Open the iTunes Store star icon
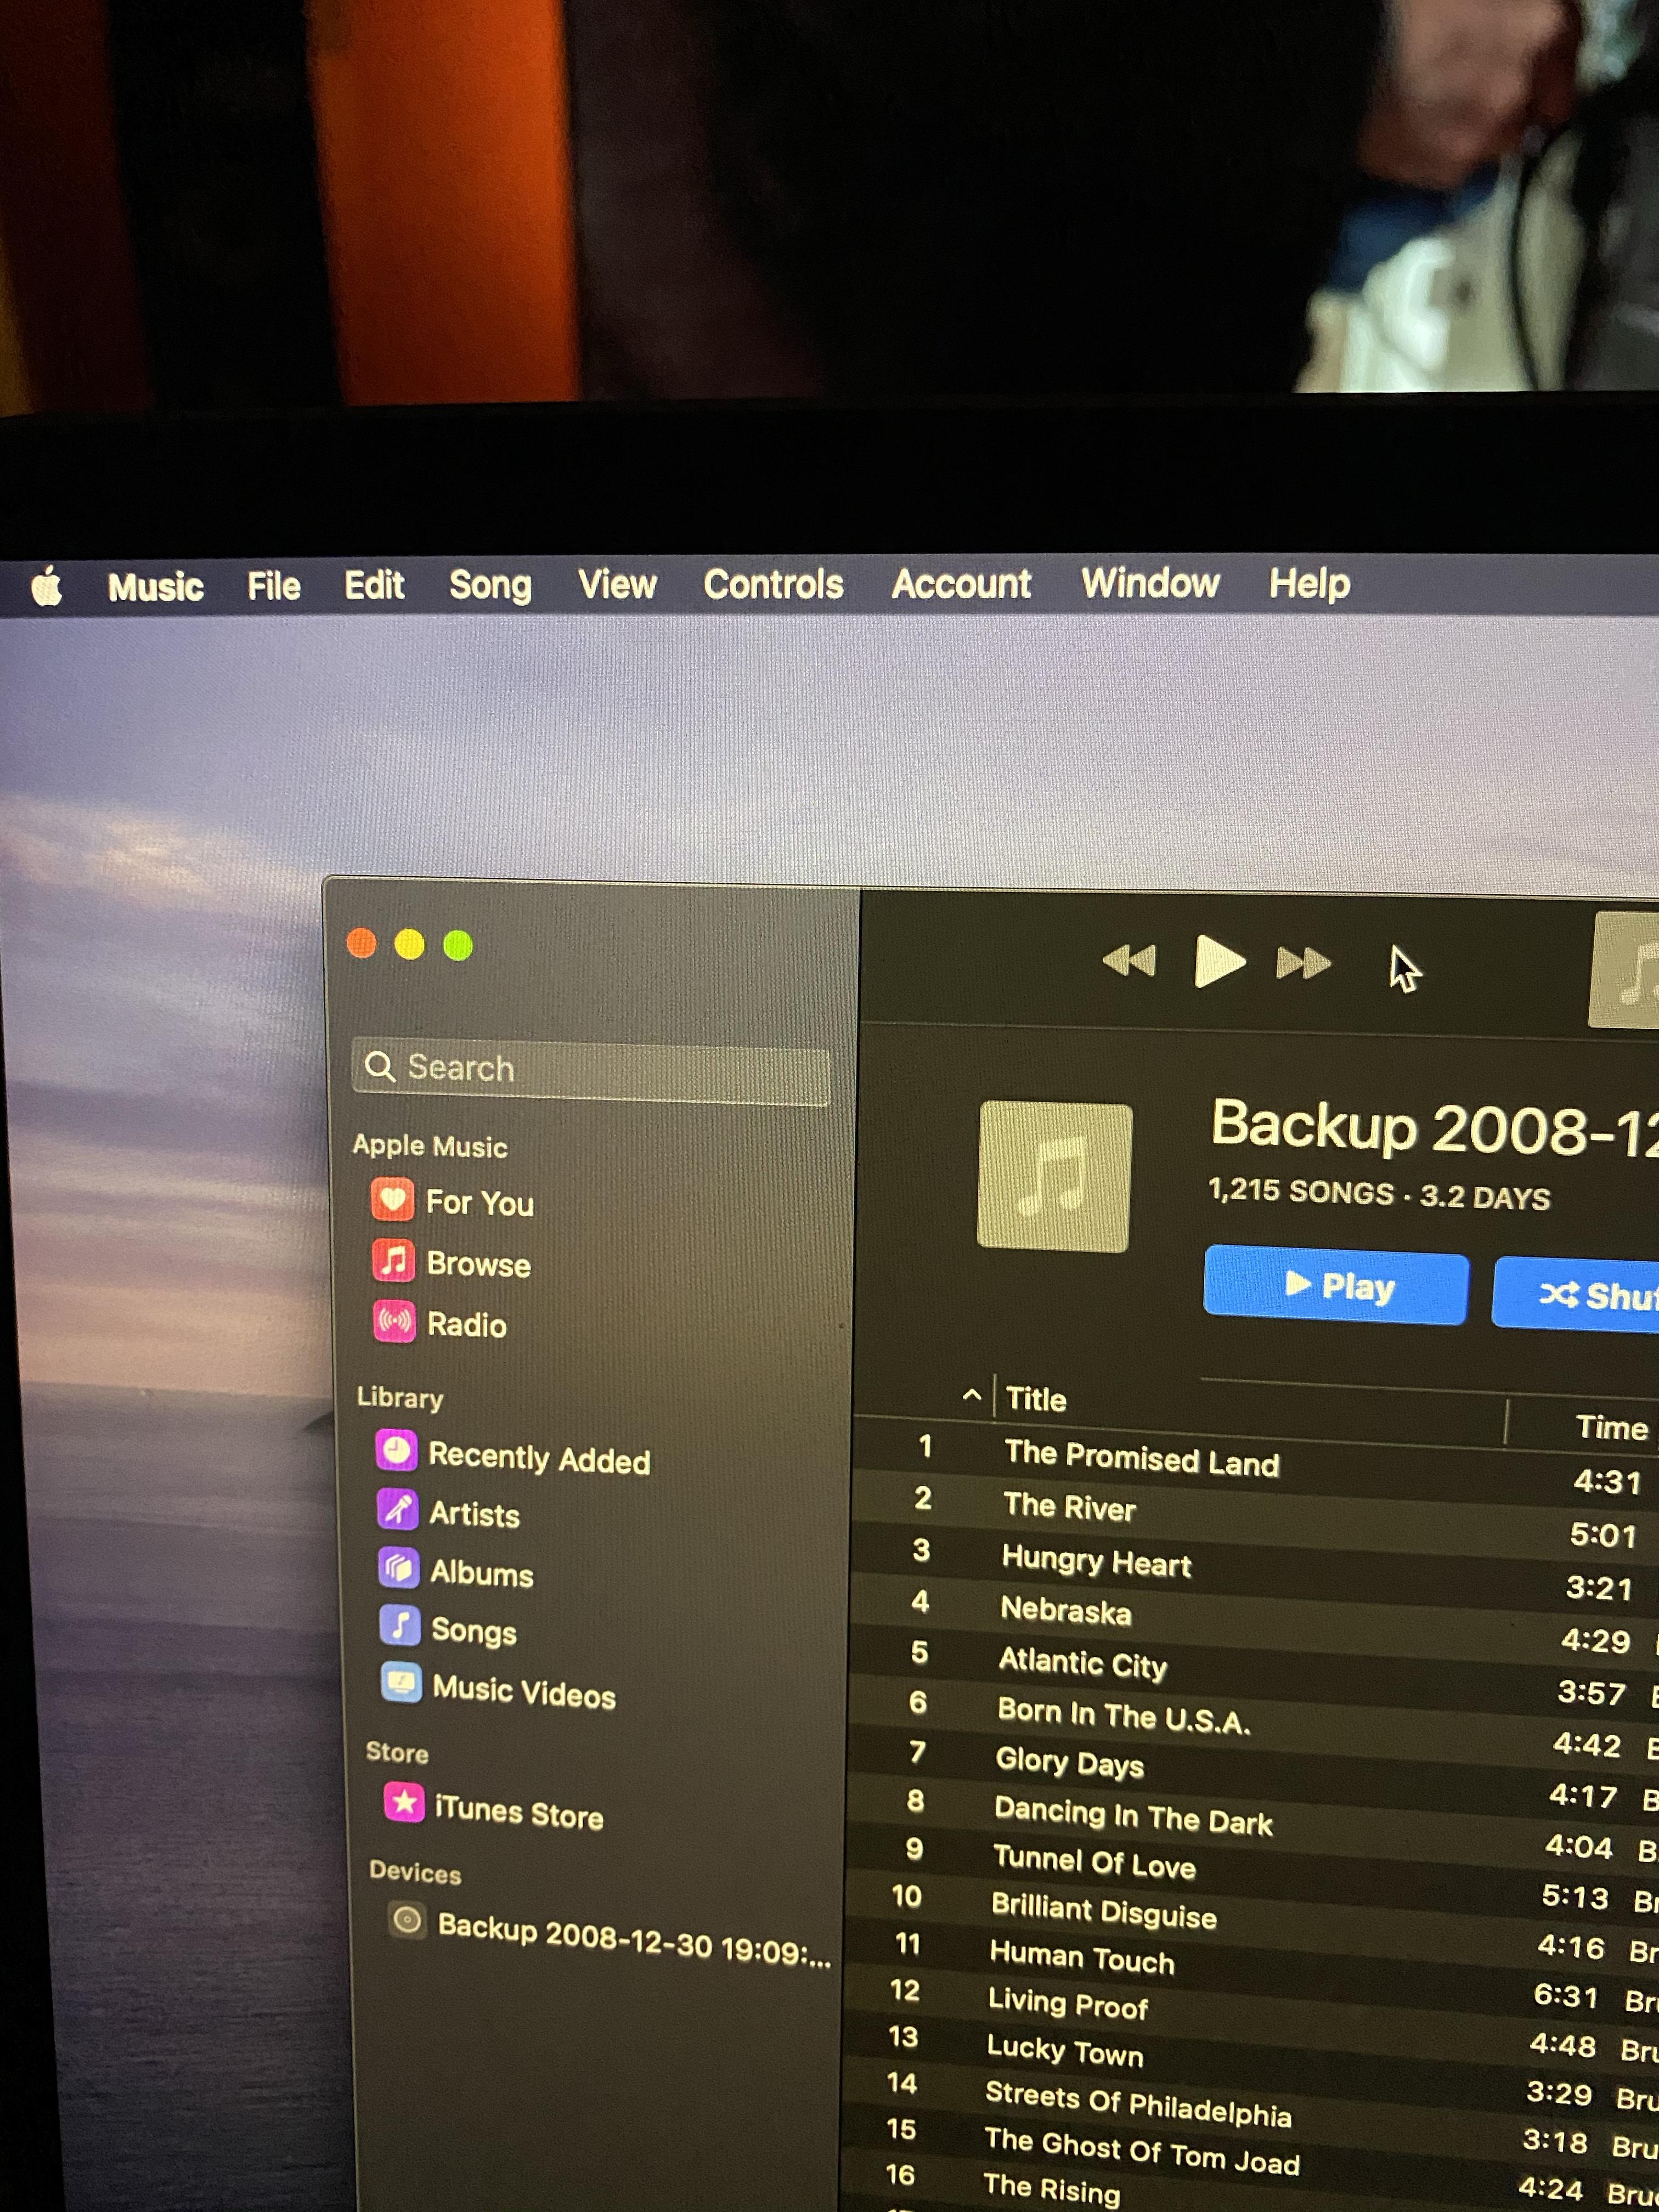This screenshot has height=2212, width=1659. tap(404, 1802)
